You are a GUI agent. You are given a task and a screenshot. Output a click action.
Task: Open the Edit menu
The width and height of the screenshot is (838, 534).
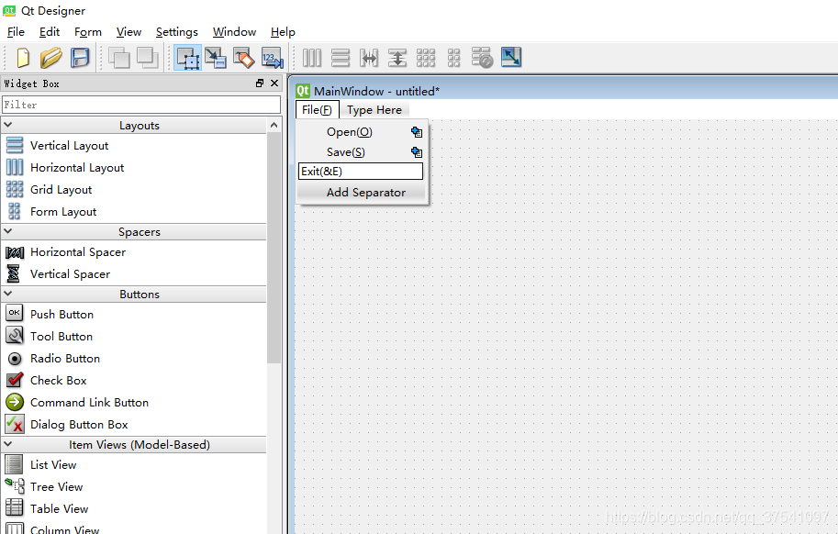point(50,32)
